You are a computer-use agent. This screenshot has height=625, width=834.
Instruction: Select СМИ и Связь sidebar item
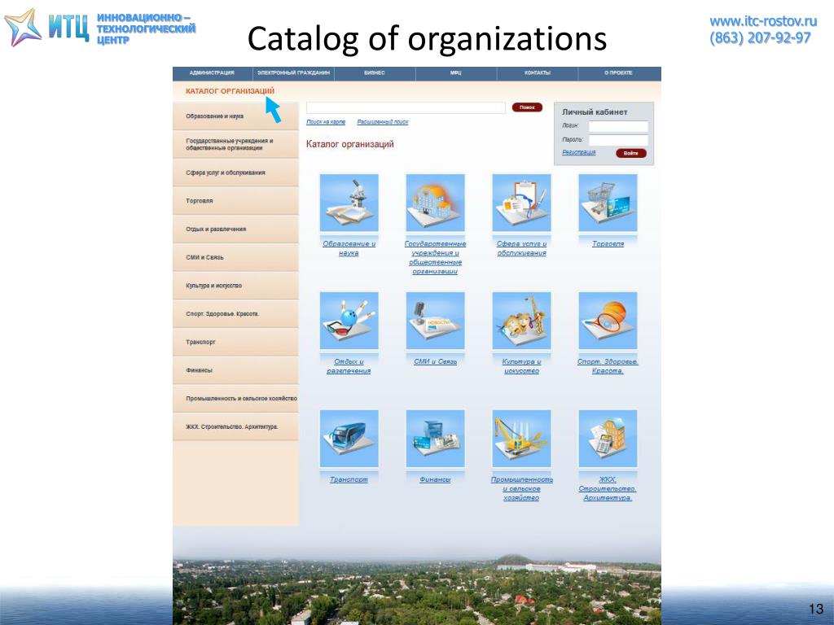(x=235, y=257)
